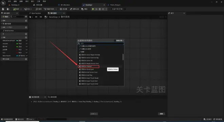Click the action list scrollbar thumb
The image size is (224, 122).
pos(123,57)
